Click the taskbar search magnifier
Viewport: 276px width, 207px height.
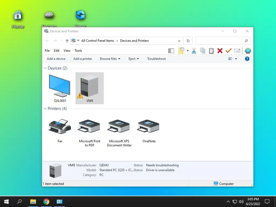pyautogui.click(x=19, y=201)
